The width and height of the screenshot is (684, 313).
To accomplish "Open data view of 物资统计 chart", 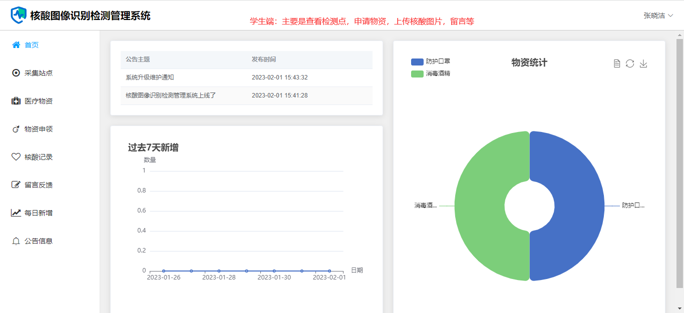I will click(x=617, y=63).
